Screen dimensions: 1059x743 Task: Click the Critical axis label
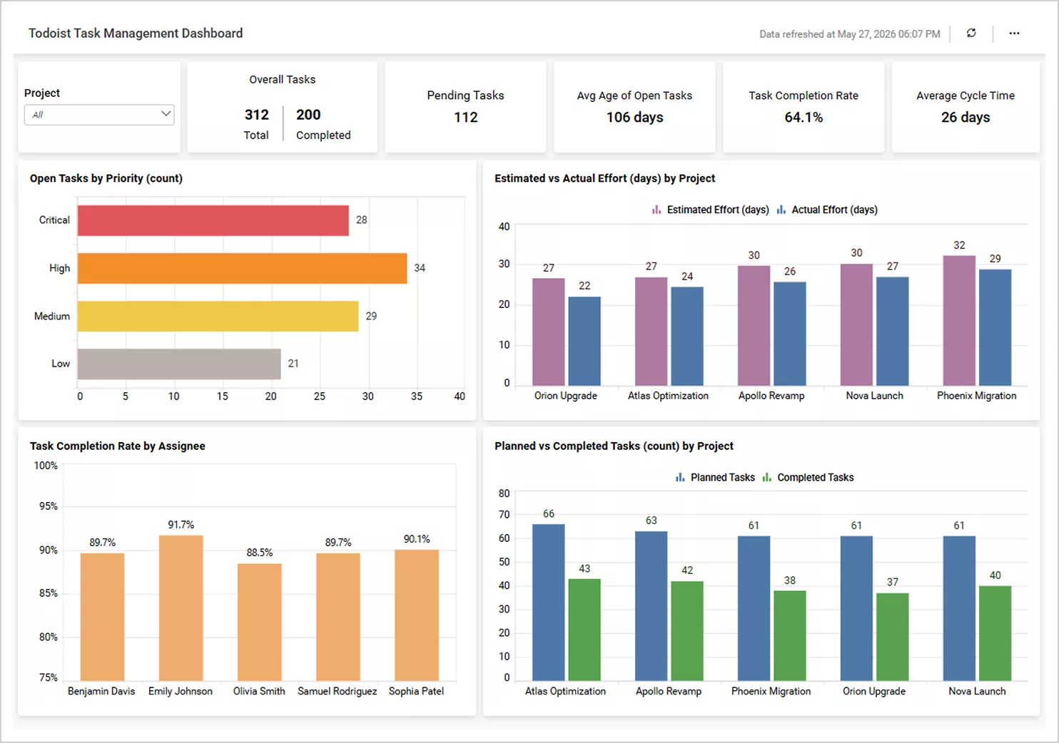click(x=54, y=220)
